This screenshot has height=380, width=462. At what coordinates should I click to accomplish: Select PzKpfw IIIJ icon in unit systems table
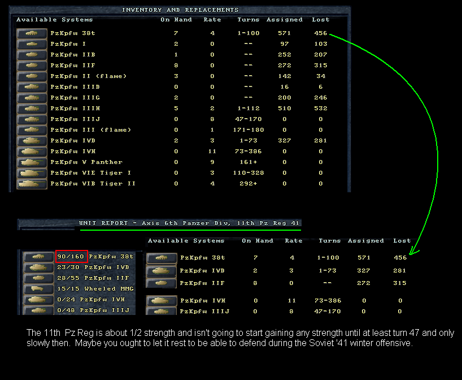162,312
